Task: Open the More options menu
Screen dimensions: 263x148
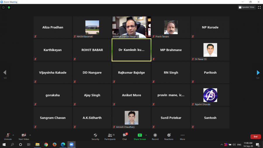Action: point(182,135)
